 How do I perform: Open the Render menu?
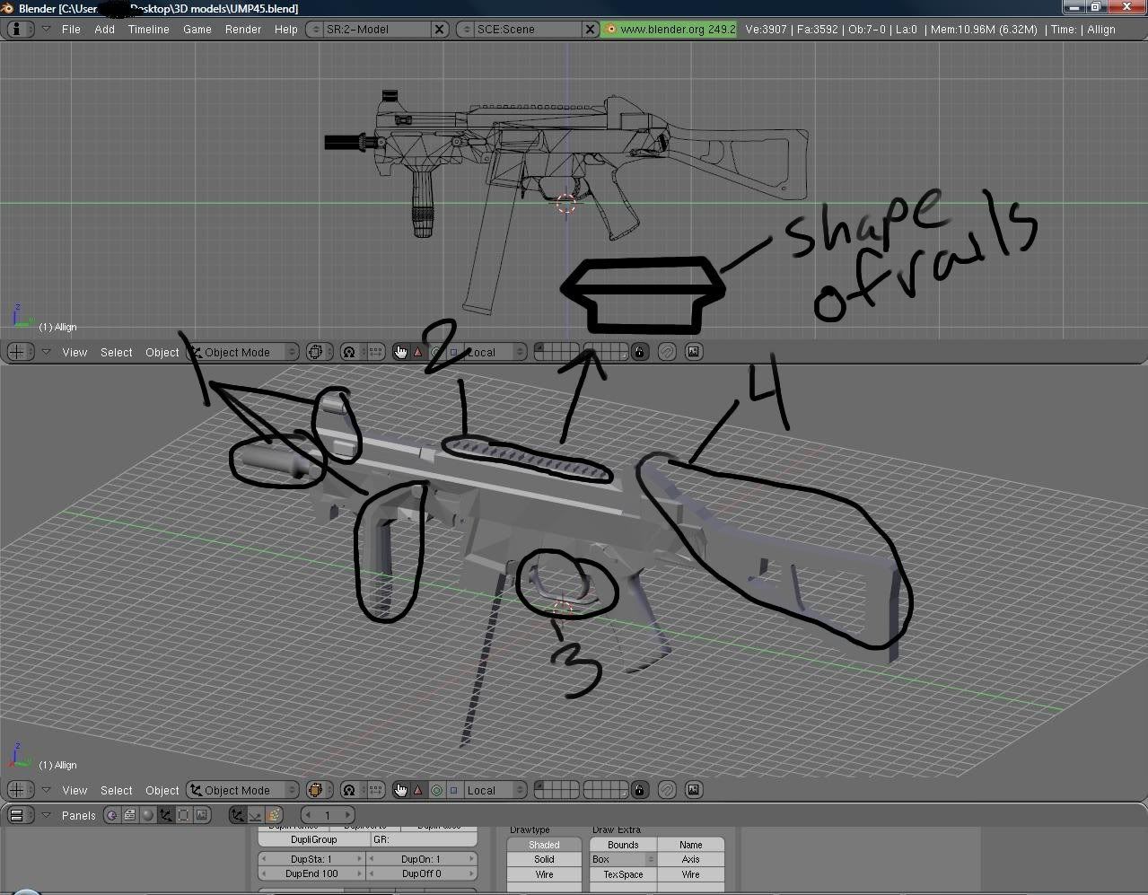[243, 29]
